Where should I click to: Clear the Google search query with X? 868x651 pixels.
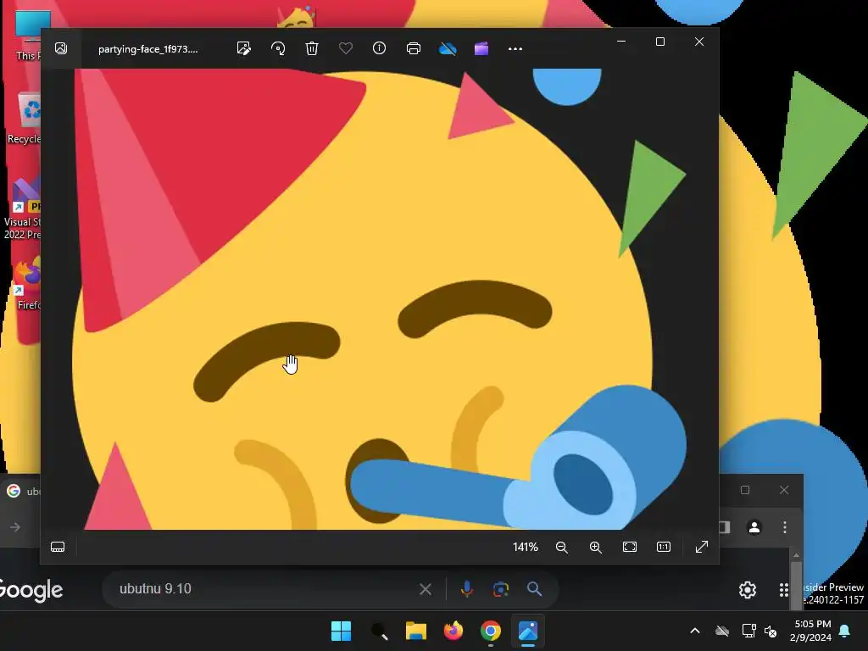(x=426, y=589)
